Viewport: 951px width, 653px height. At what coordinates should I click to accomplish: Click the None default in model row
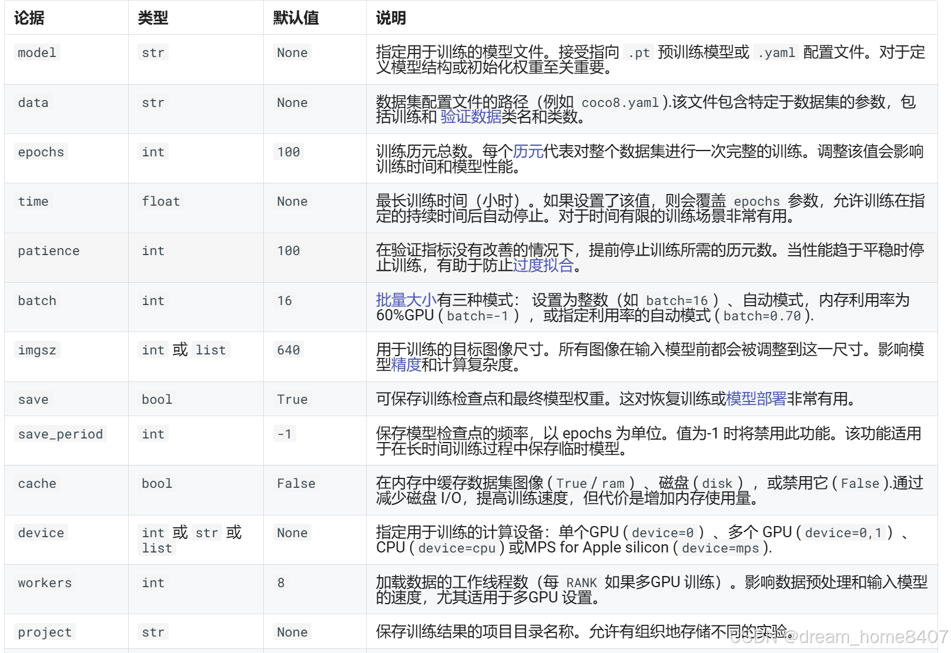[x=293, y=53]
